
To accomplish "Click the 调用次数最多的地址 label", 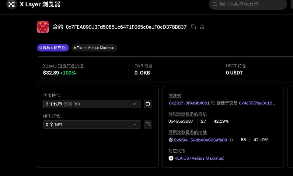I will tap(187, 132).
